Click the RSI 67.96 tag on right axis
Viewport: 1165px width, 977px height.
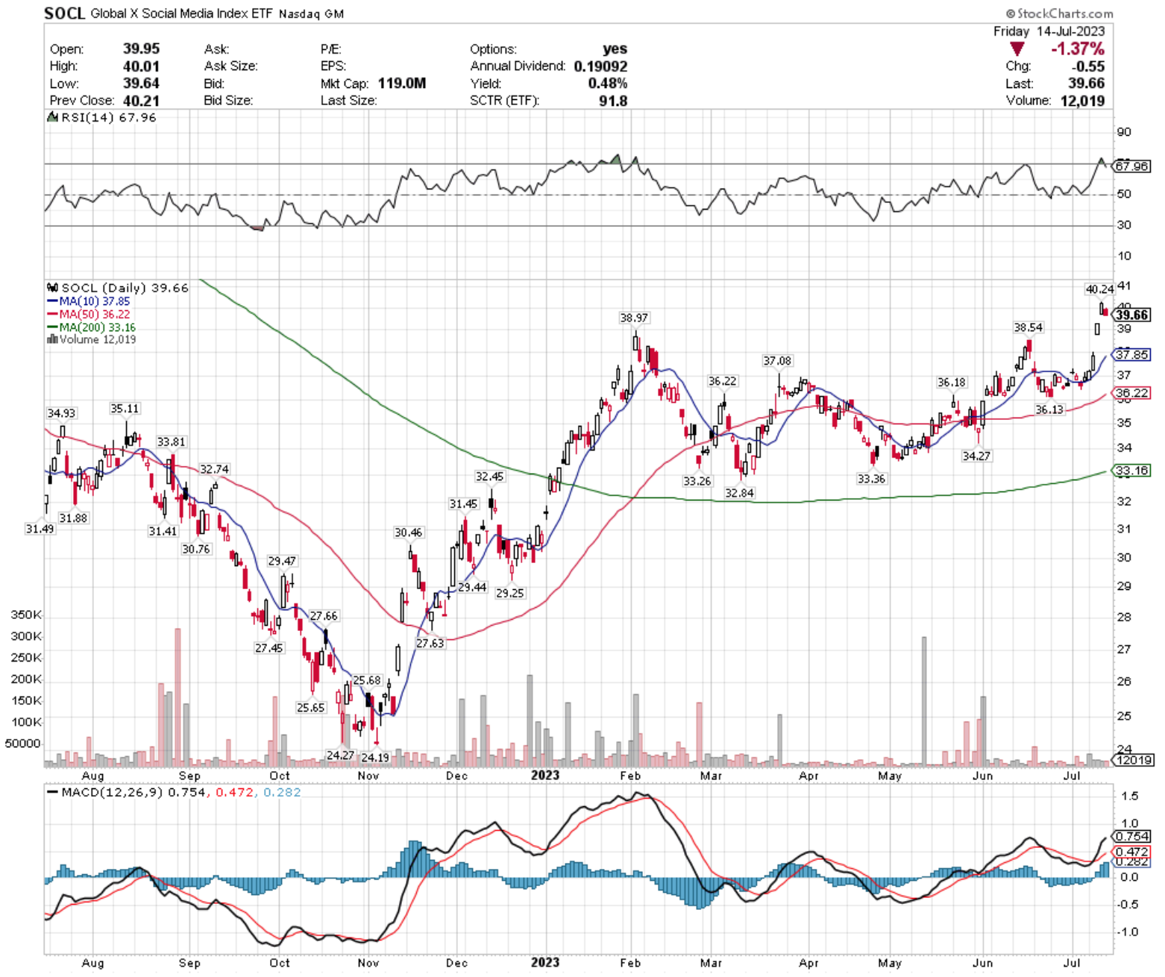pyautogui.click(x=1131, y=166)
